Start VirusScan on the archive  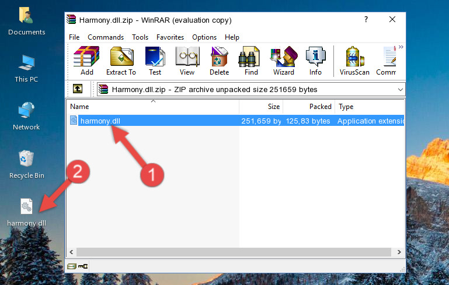(354, 61)
